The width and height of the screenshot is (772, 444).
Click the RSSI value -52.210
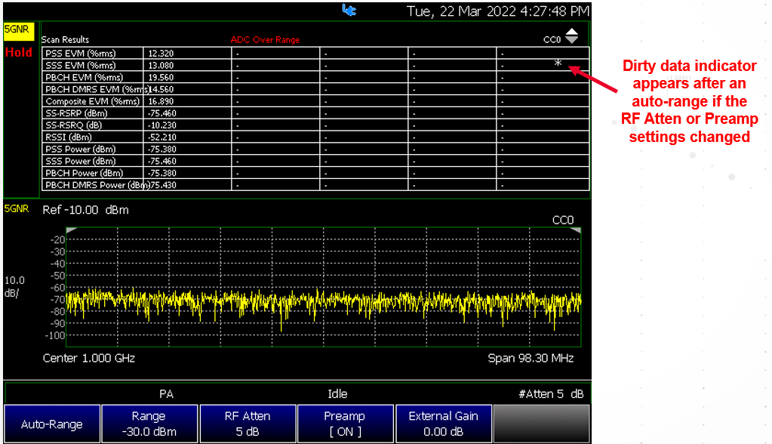tap(162, 137)
